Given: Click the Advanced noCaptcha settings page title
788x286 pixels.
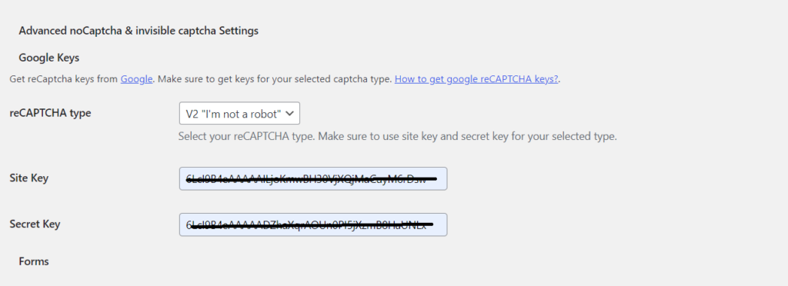Looking at the screenshot, I should 139,31.
